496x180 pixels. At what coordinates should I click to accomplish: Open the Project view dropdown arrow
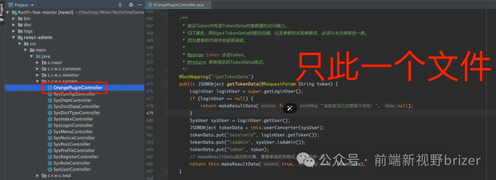[32, 5]
